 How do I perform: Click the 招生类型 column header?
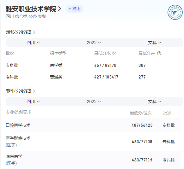[58, 53]
